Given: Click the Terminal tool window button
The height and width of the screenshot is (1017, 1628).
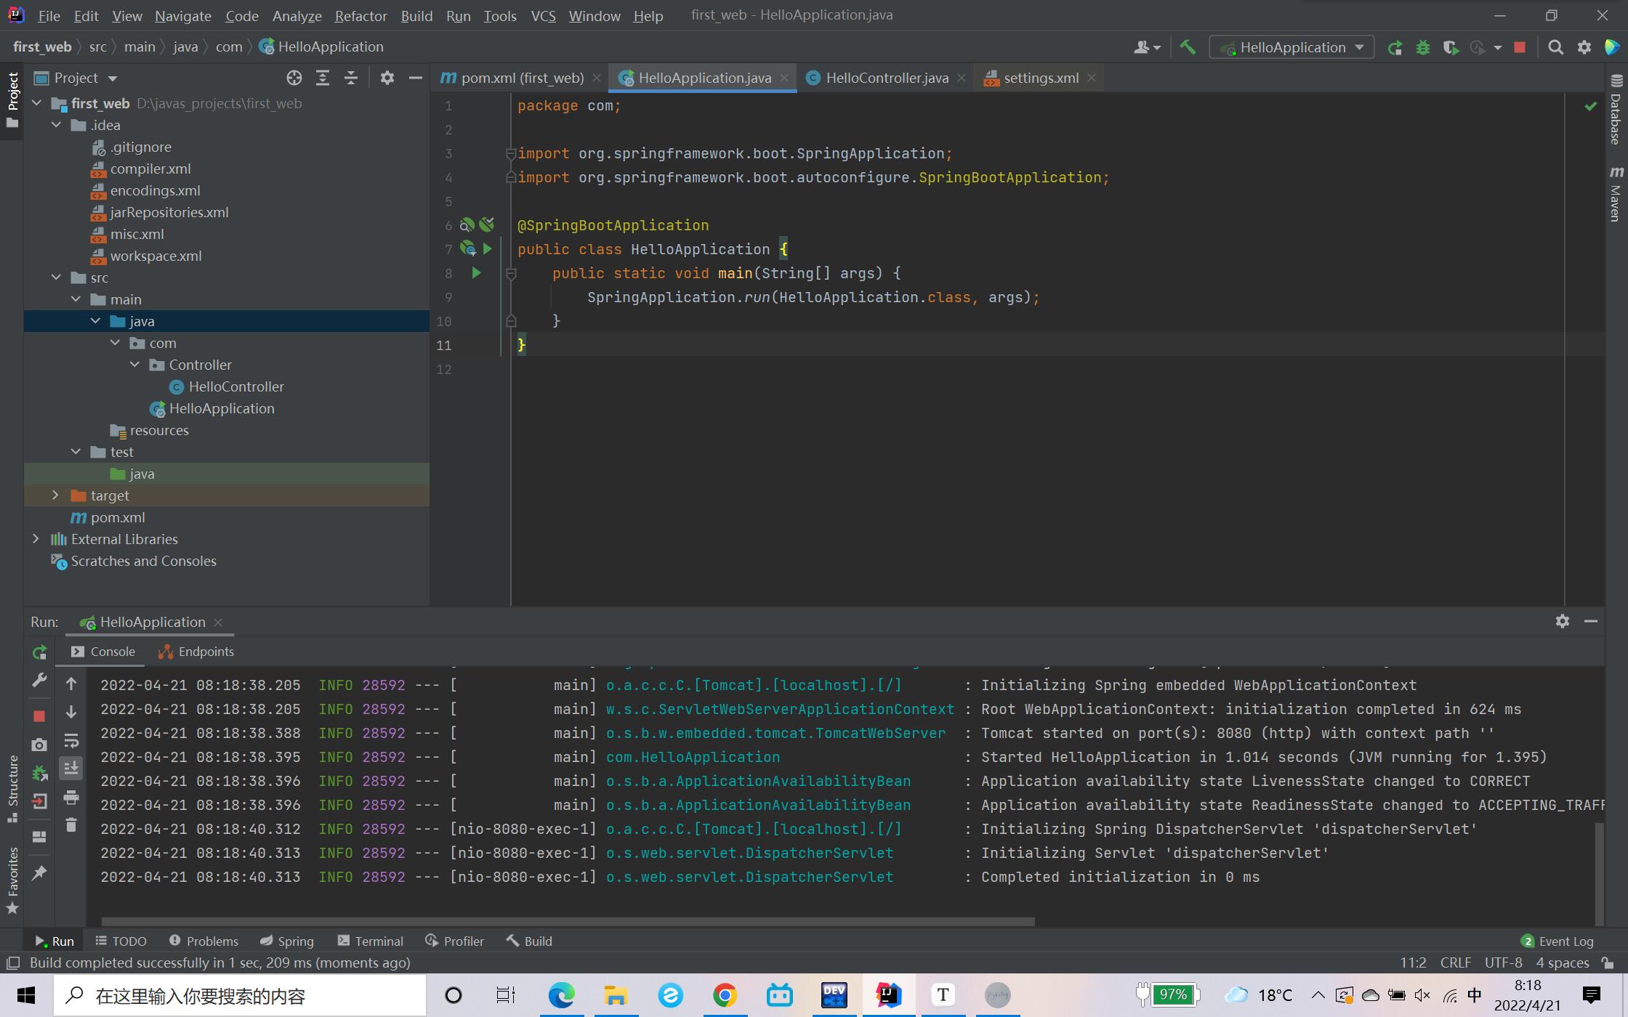Looking at the screenshot, I should click(x=371, y=941).
